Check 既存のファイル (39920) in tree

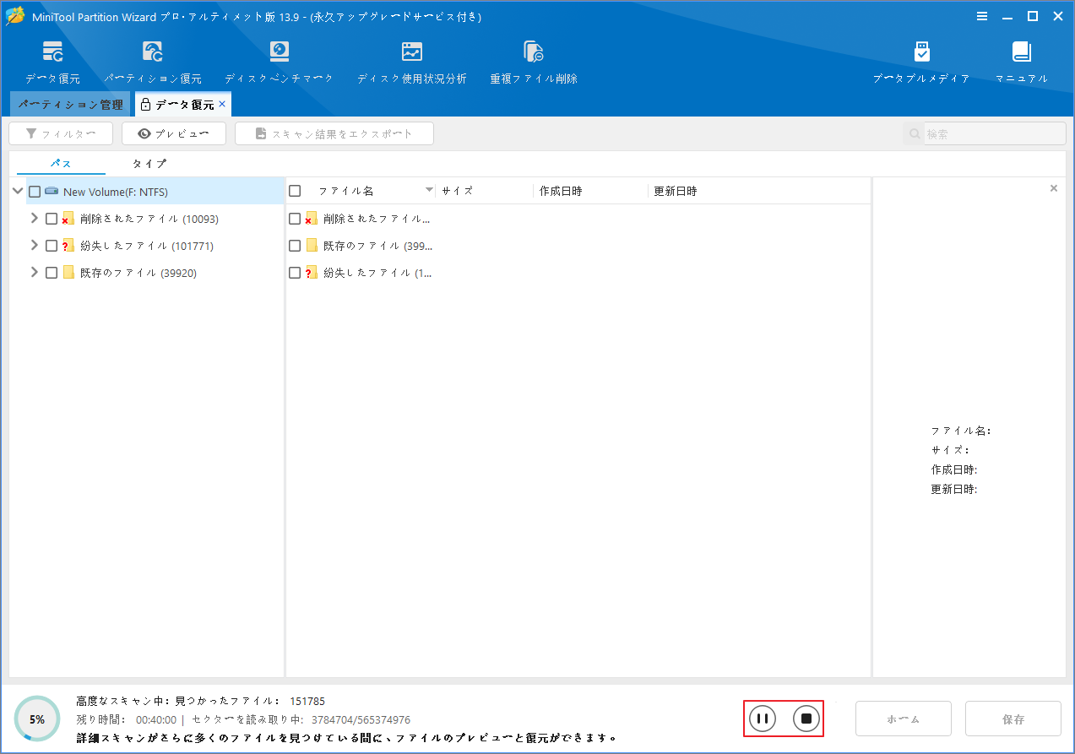pyautogui.click(x=52, y=273)
